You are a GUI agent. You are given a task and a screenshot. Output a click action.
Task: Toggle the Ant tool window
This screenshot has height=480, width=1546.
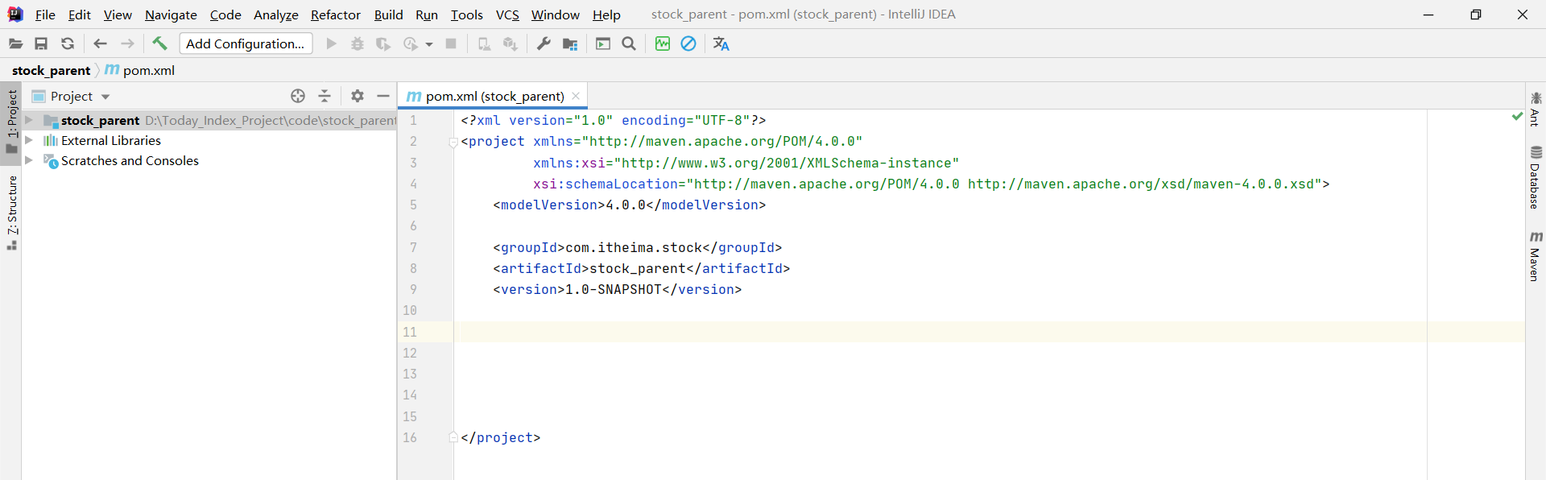point(1535,109)
